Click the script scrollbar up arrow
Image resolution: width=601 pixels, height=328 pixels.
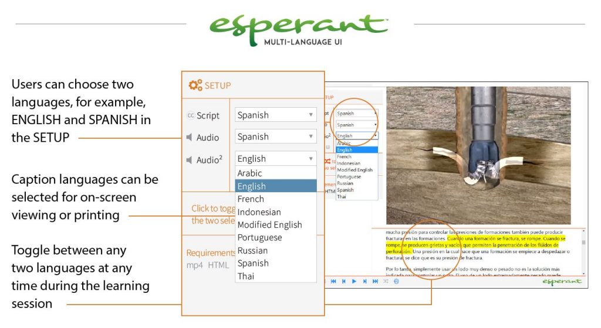584,231
